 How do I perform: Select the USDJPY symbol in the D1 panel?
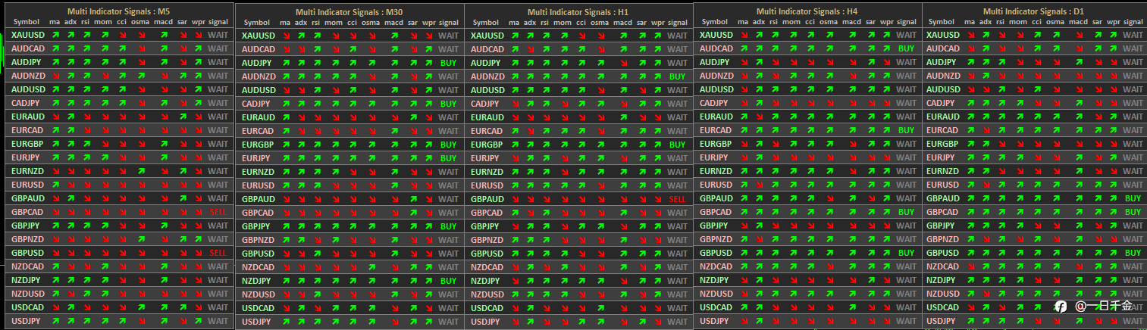coord(942,321)
